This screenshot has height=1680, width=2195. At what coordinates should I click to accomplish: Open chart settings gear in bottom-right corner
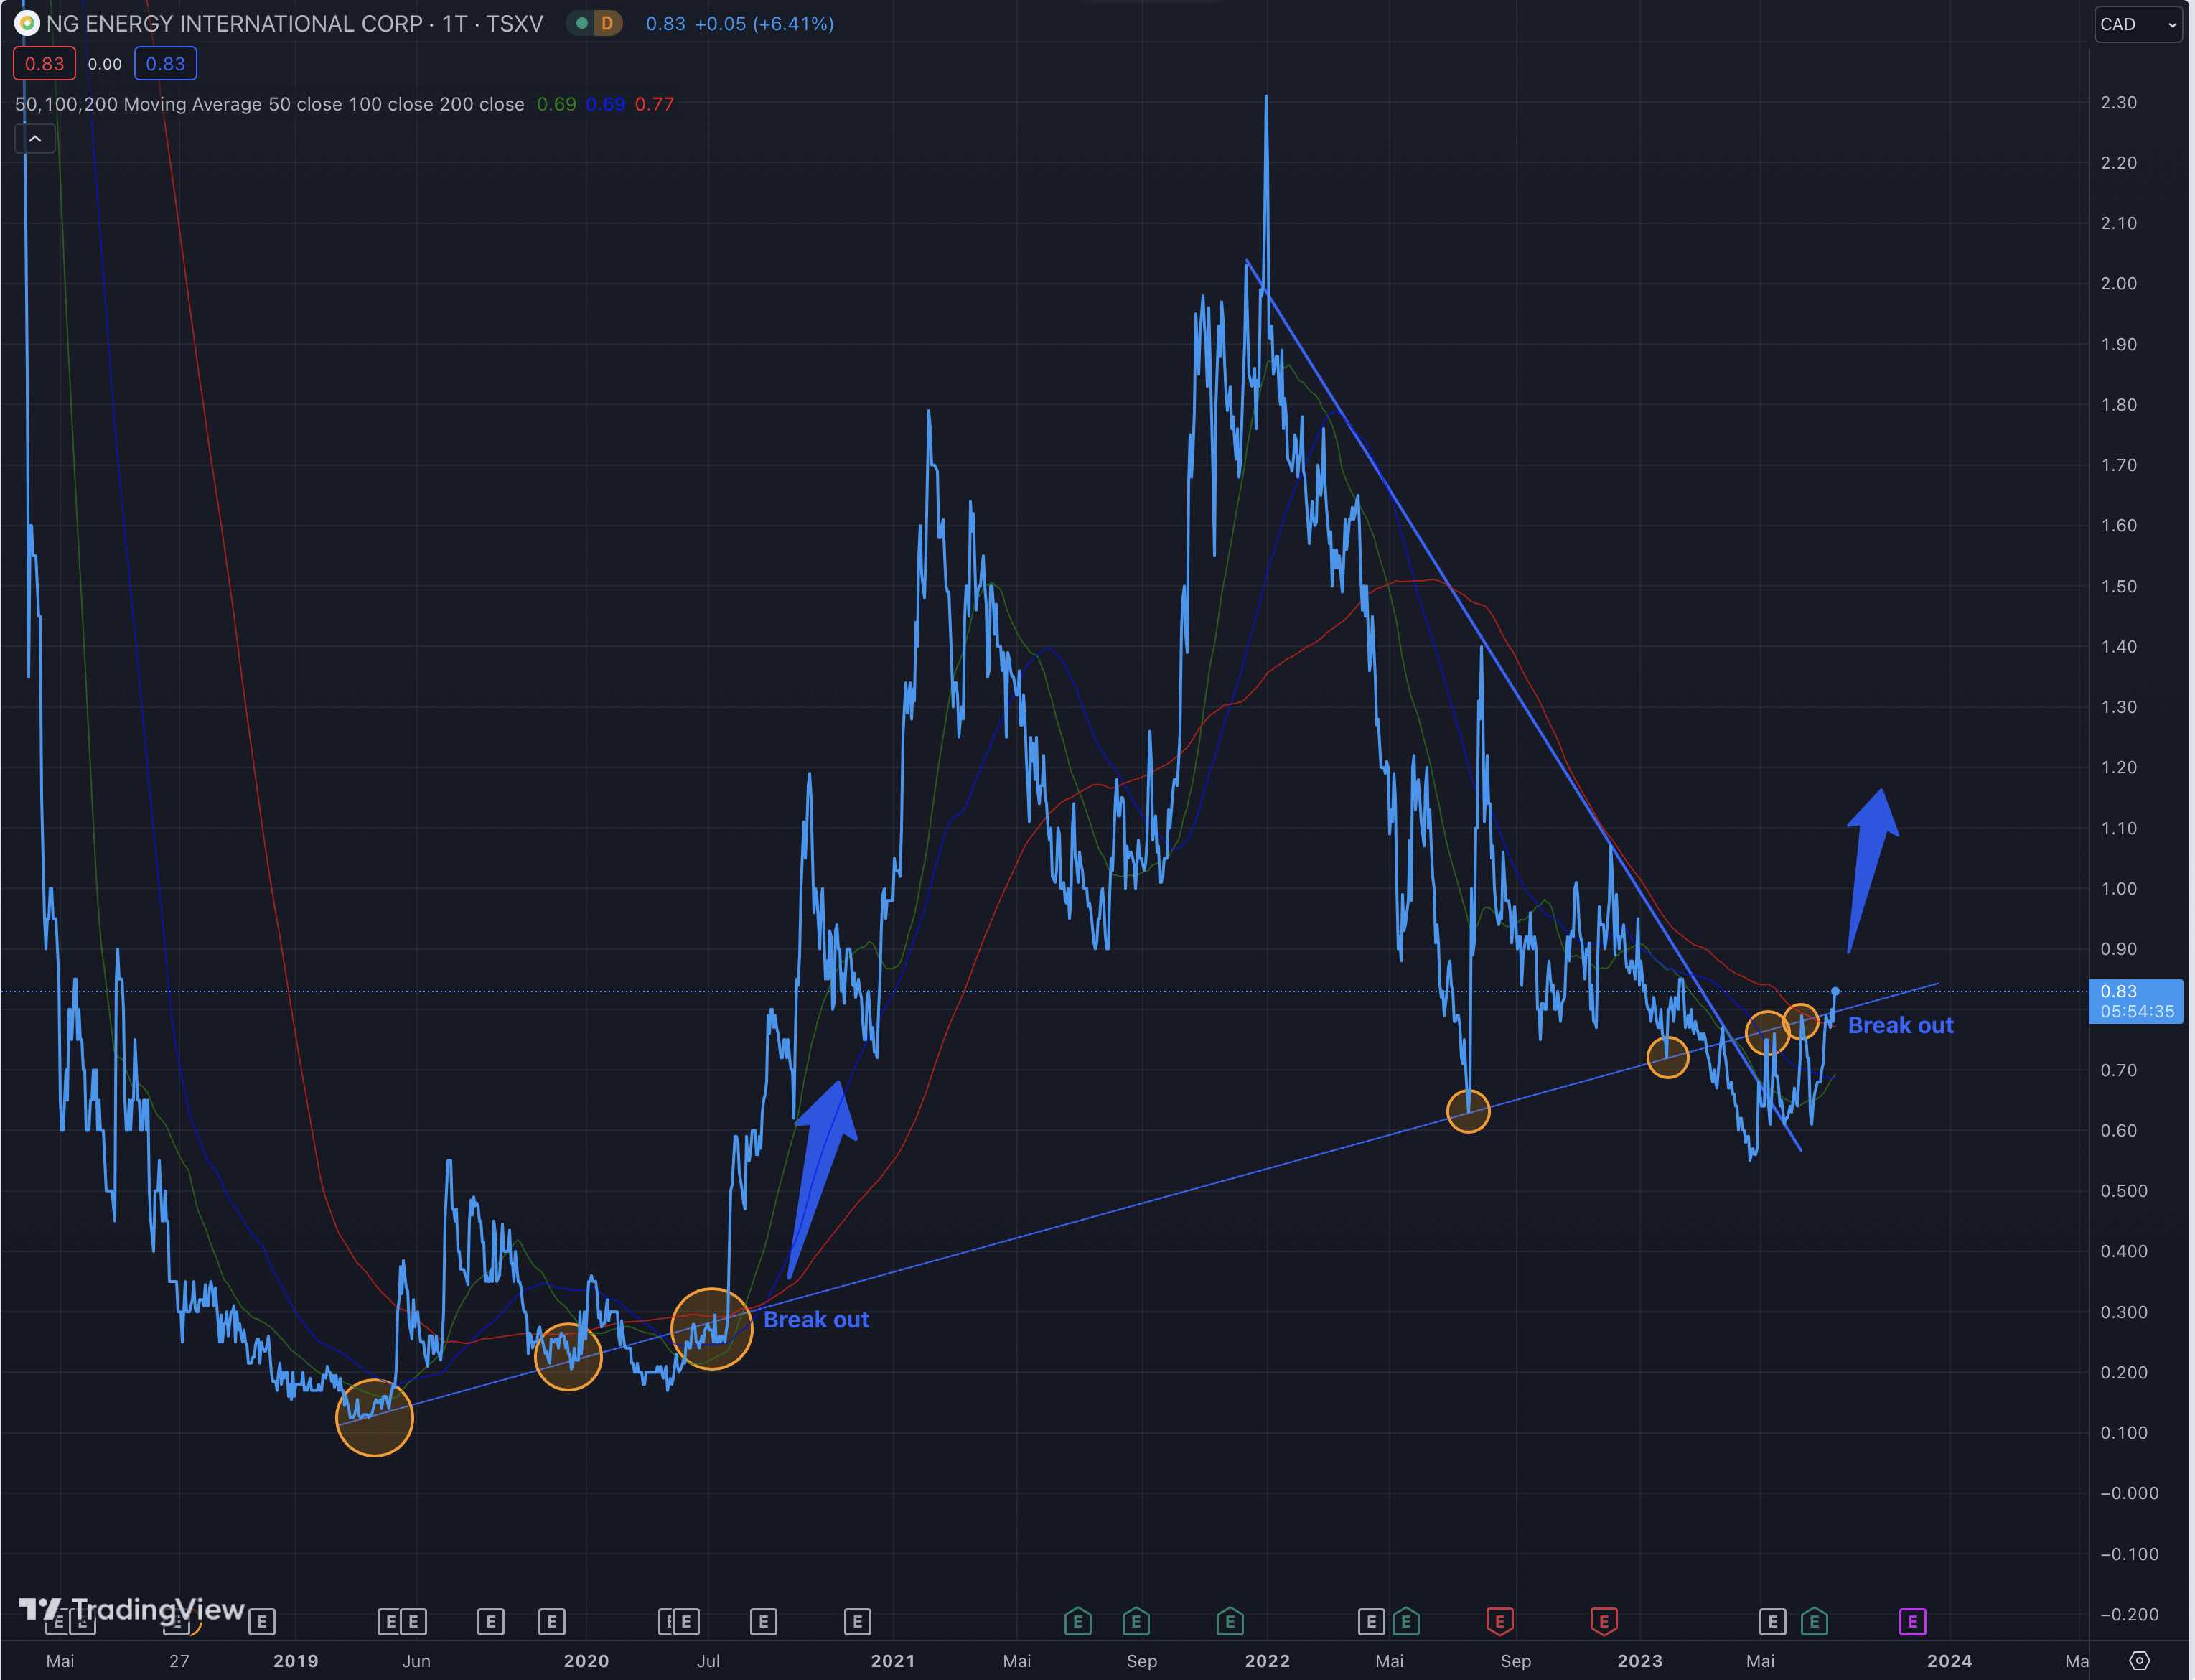tap(2138, 1660)
